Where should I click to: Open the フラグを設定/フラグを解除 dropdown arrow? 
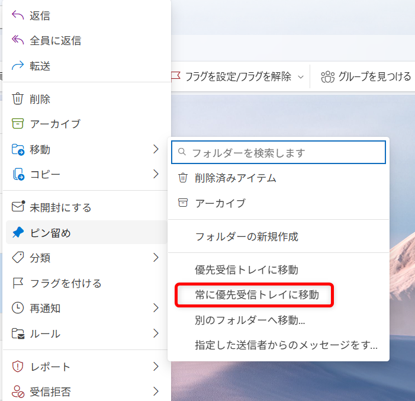coord(301,76)
